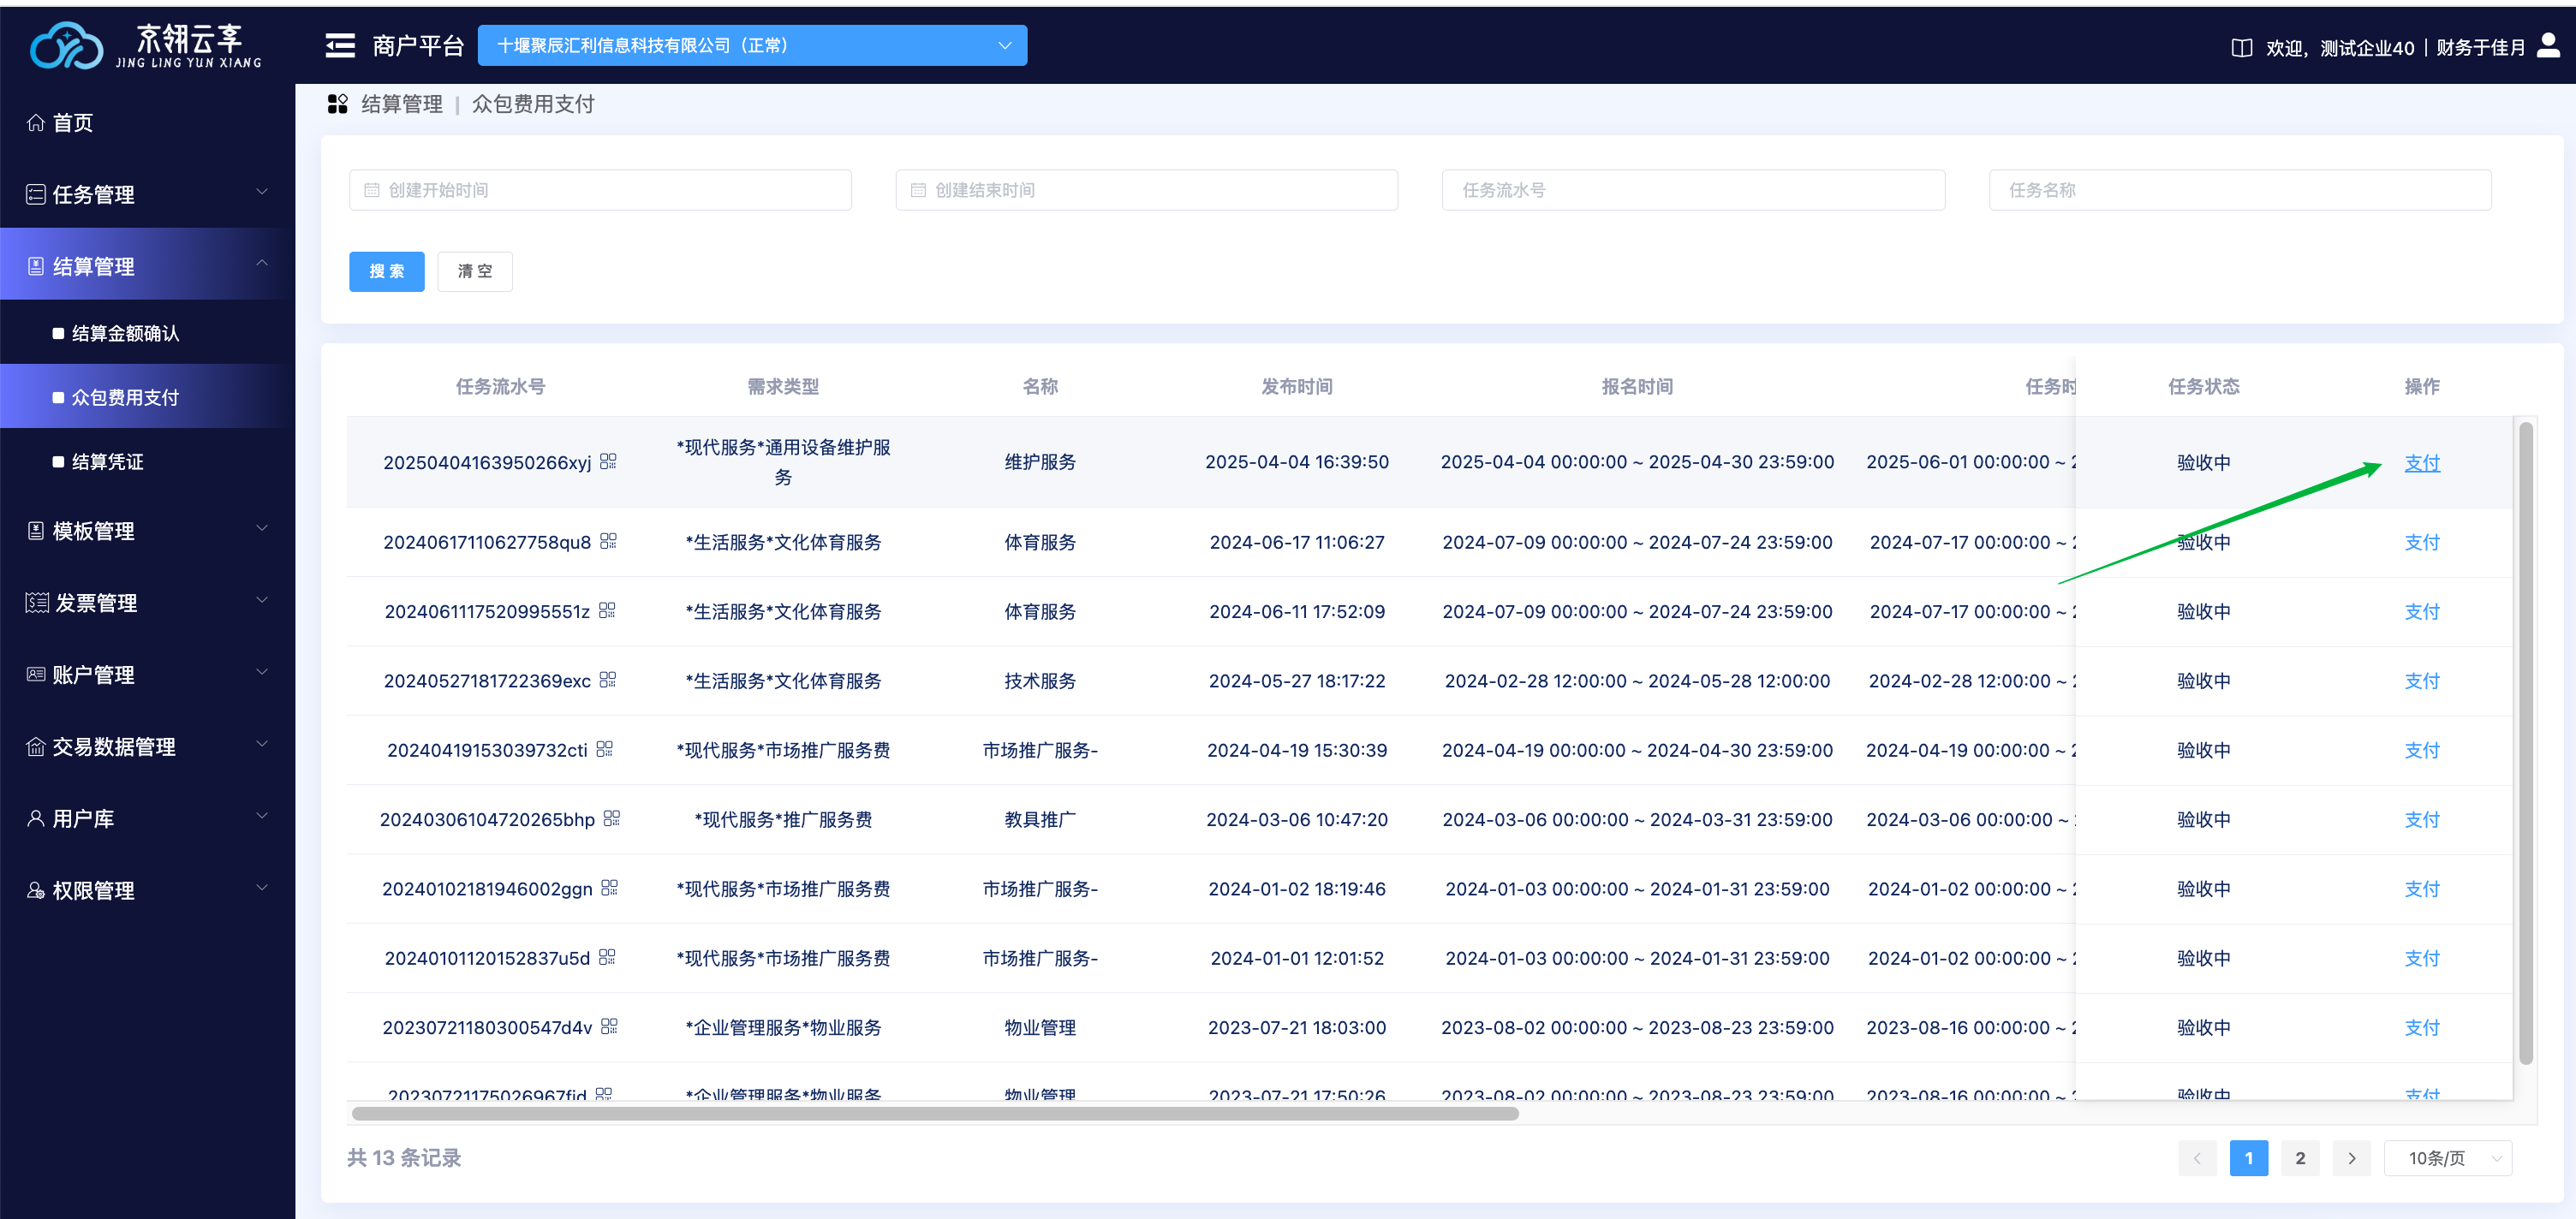Click QR code icon beside 20240419153039732cti

pos(604,749)
